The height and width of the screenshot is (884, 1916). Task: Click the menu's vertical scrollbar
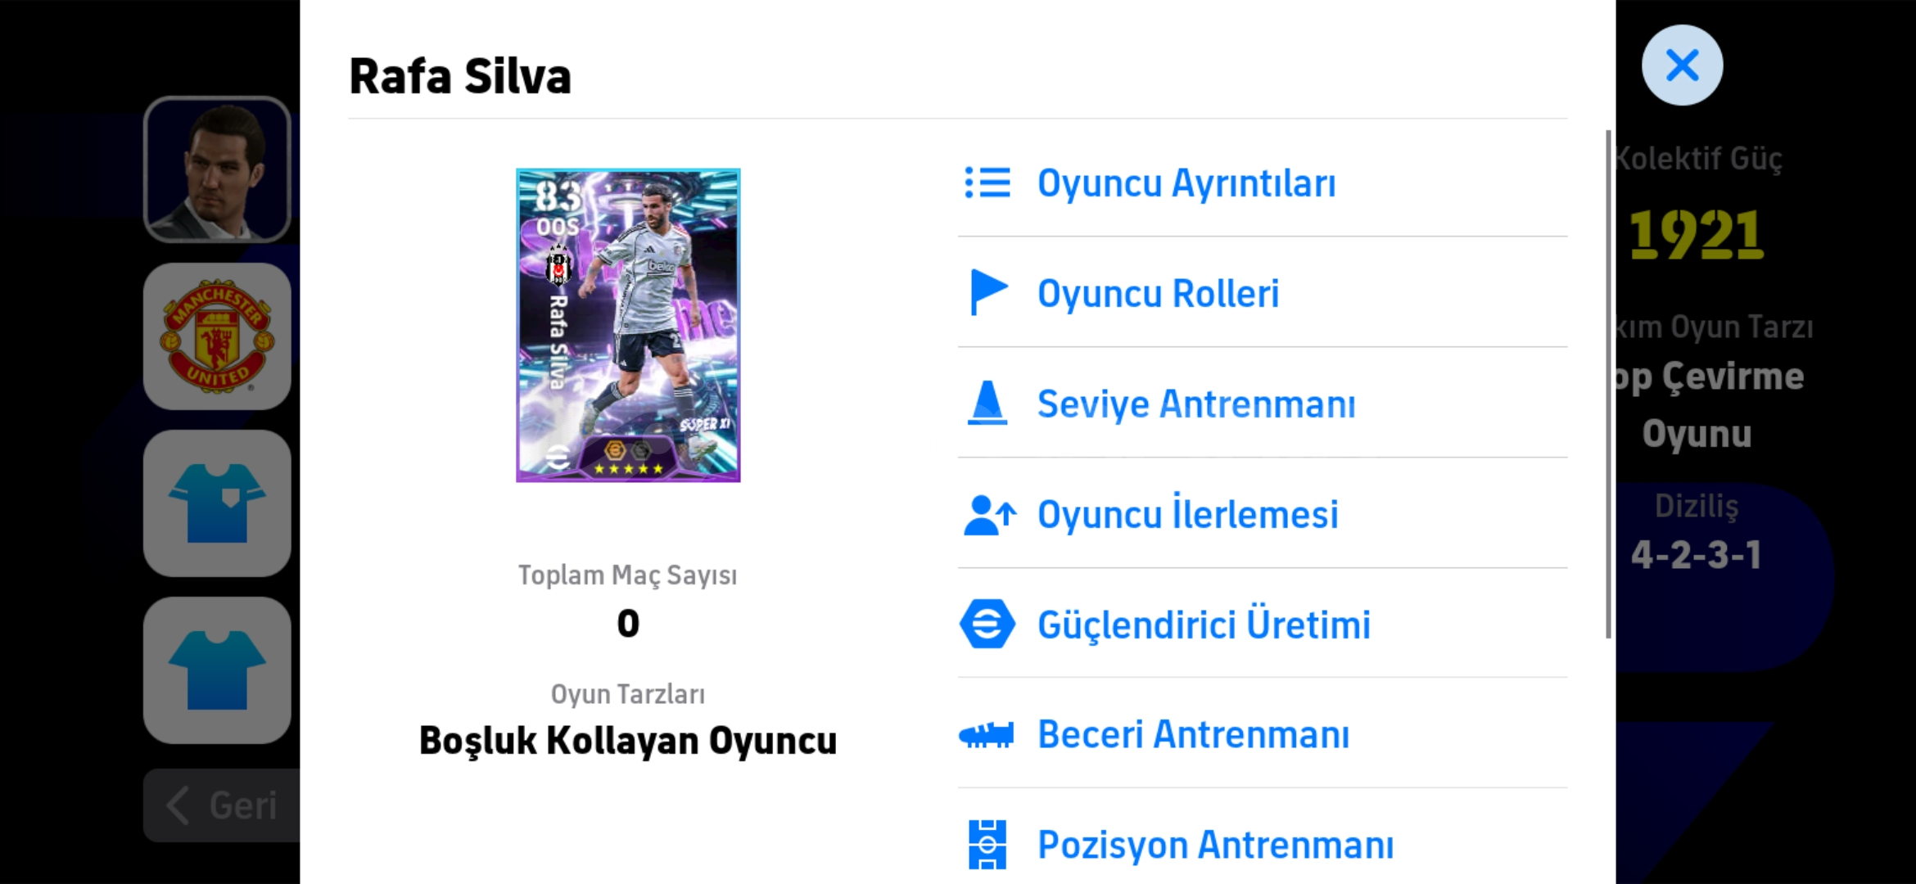coord(1607,385)
